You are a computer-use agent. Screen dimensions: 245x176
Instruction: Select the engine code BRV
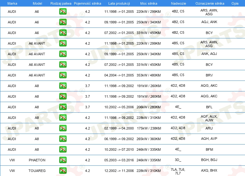tap(209, 75)
